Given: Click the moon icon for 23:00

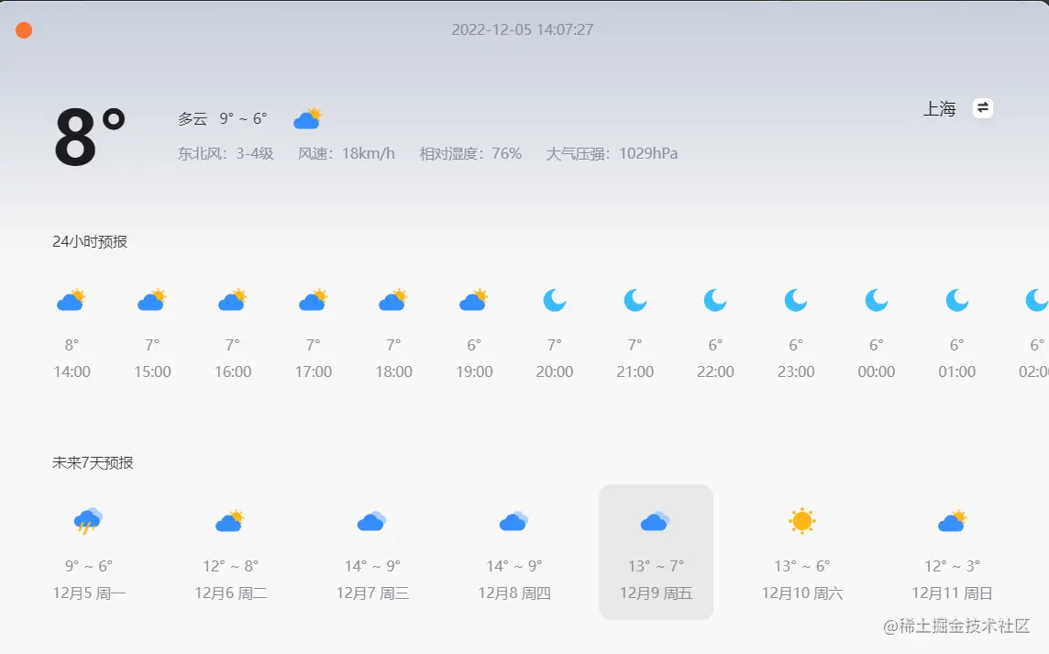Looking at the screenshot, I should tap(795, 301).
